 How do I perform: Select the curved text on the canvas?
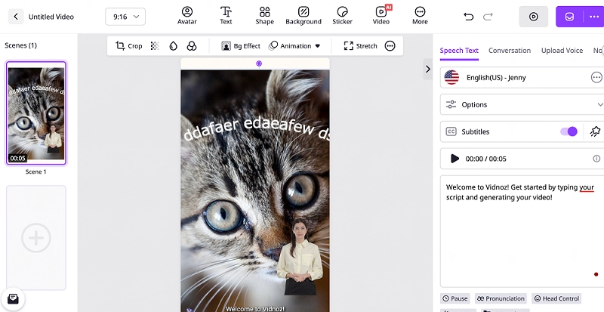click(256, 129)
